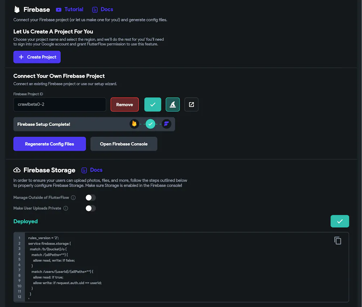Toggle Manage Outside of FlutterFlow switch
The width and height of the screenshot is (362, 307).
pyautogui.click(x=90, y=198)
